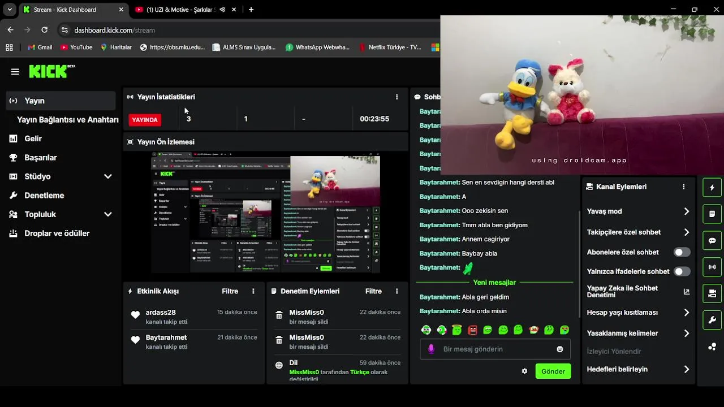The image size is (724, 407).
Task: Click the broadcast signal icon in right toolbar
Action: click(x=712, y=267)
